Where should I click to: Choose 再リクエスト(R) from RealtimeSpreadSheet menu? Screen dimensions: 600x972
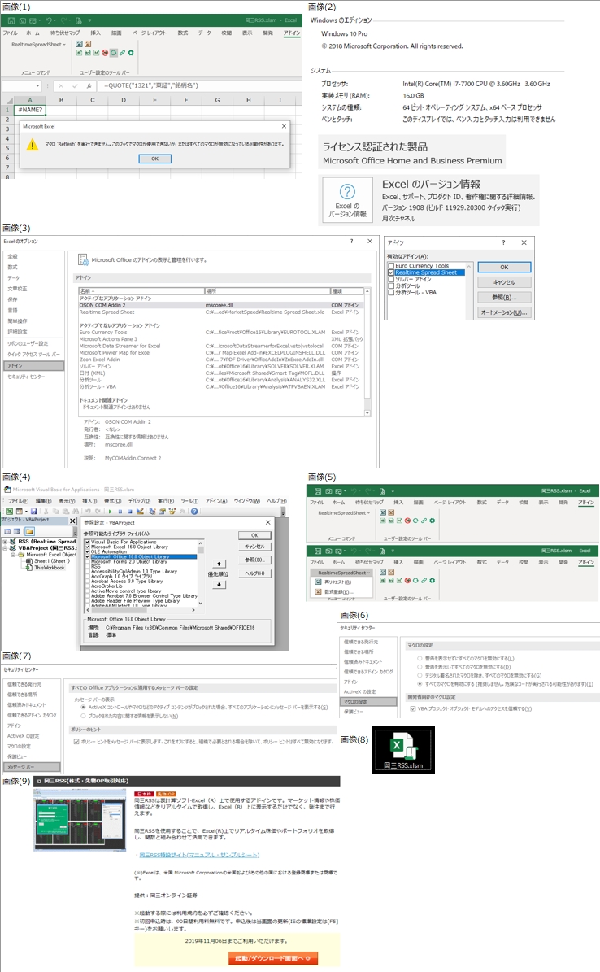tap(337, 582)
